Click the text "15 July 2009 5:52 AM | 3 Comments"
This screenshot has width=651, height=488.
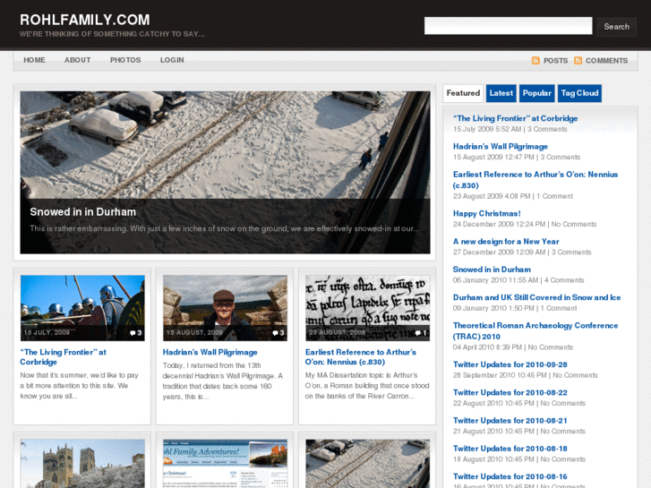pos(510,129)
